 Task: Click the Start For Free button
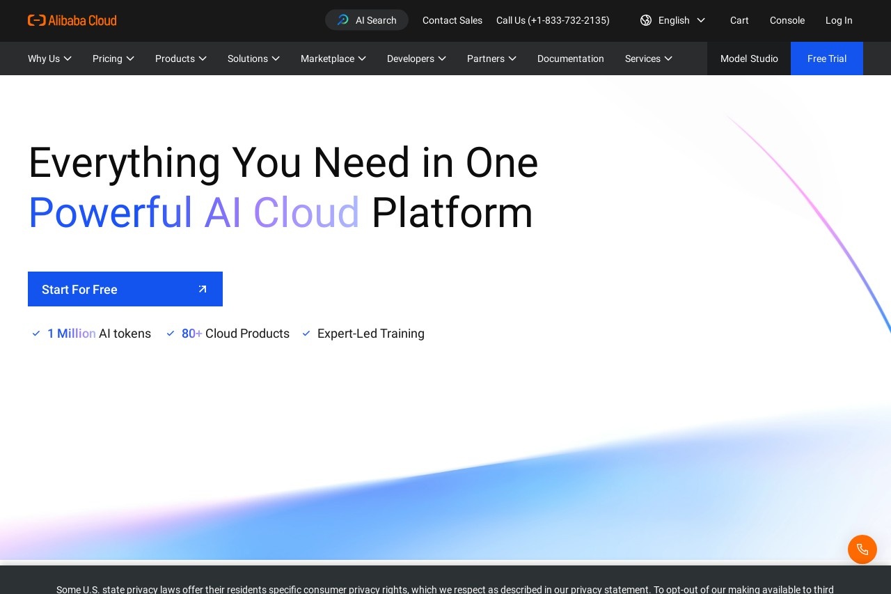click(x=125, y=289)
